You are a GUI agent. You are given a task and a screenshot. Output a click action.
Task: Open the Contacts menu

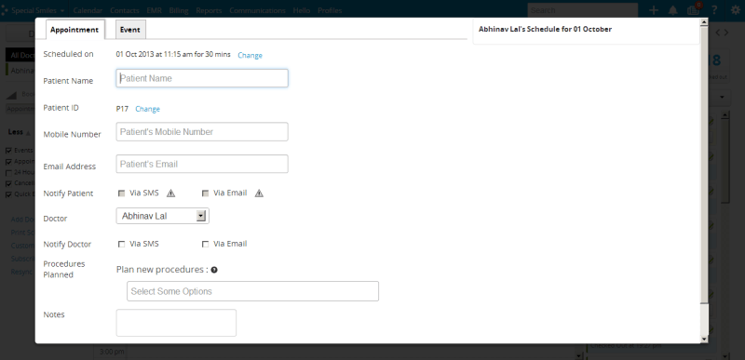125,10
